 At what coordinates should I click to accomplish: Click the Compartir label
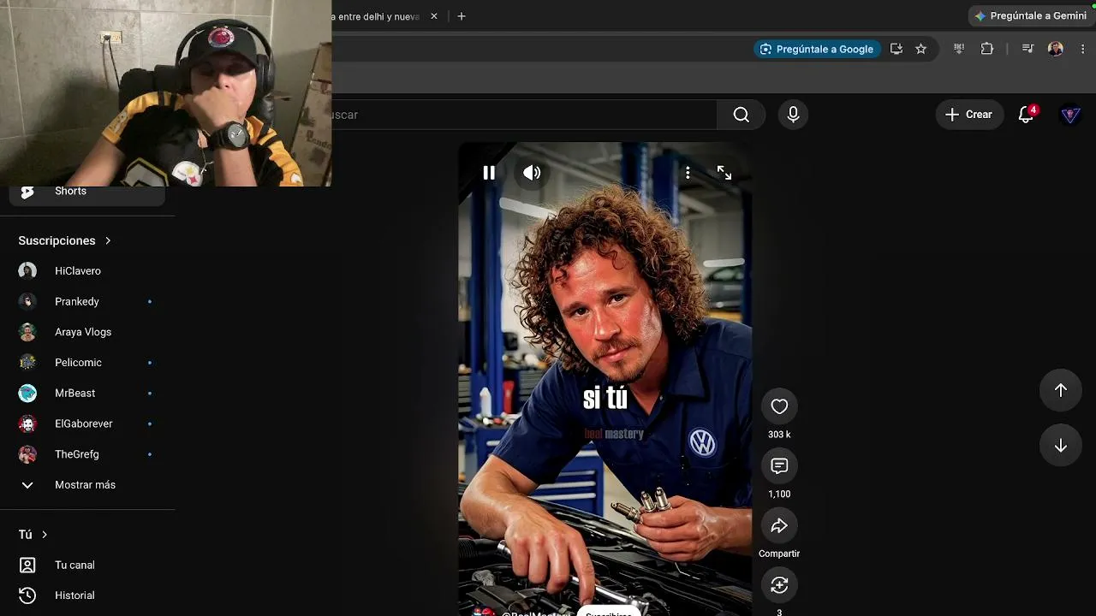(779, 554)
